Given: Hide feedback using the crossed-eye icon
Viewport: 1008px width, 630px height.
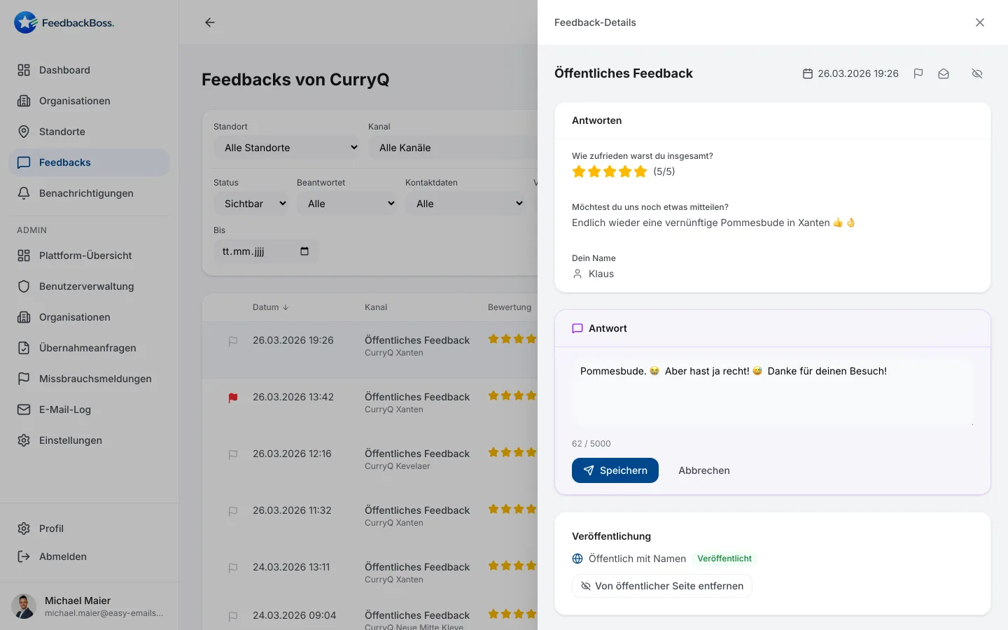Looking at the screenshot, I should (x=977, y=73).
